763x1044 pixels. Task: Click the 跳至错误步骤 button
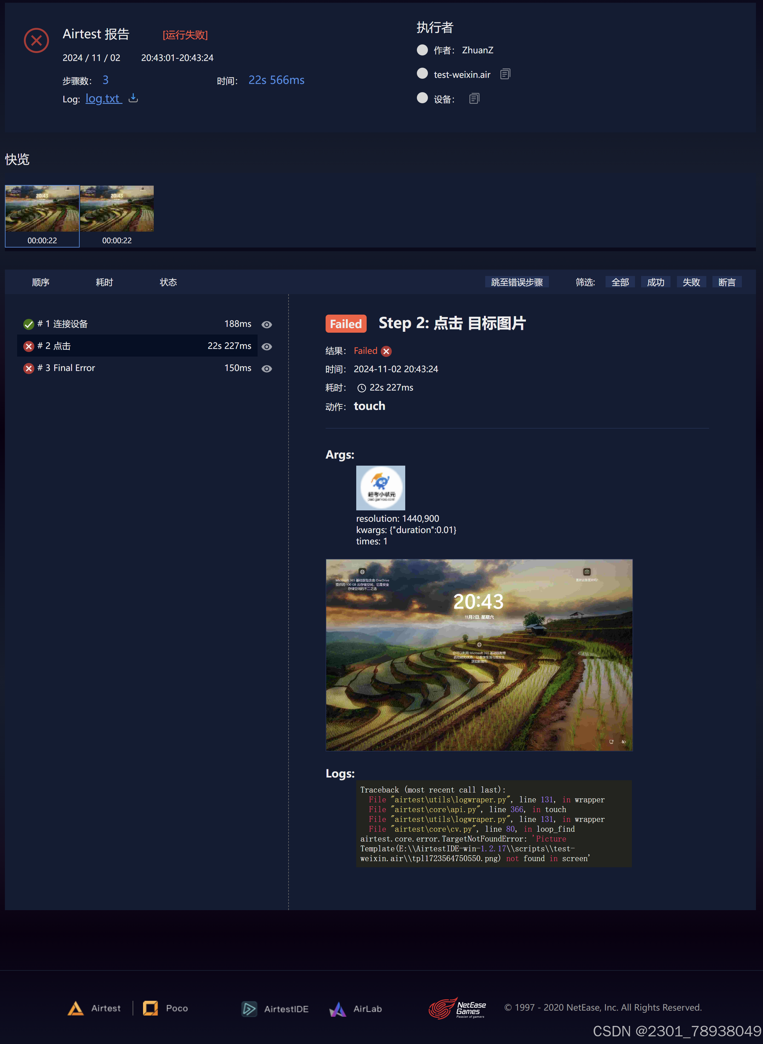tap(516, 282)
